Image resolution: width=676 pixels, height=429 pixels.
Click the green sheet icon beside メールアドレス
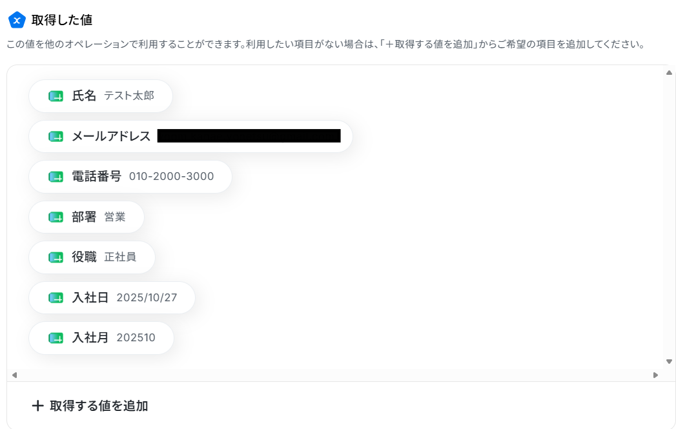pos(56,137)
